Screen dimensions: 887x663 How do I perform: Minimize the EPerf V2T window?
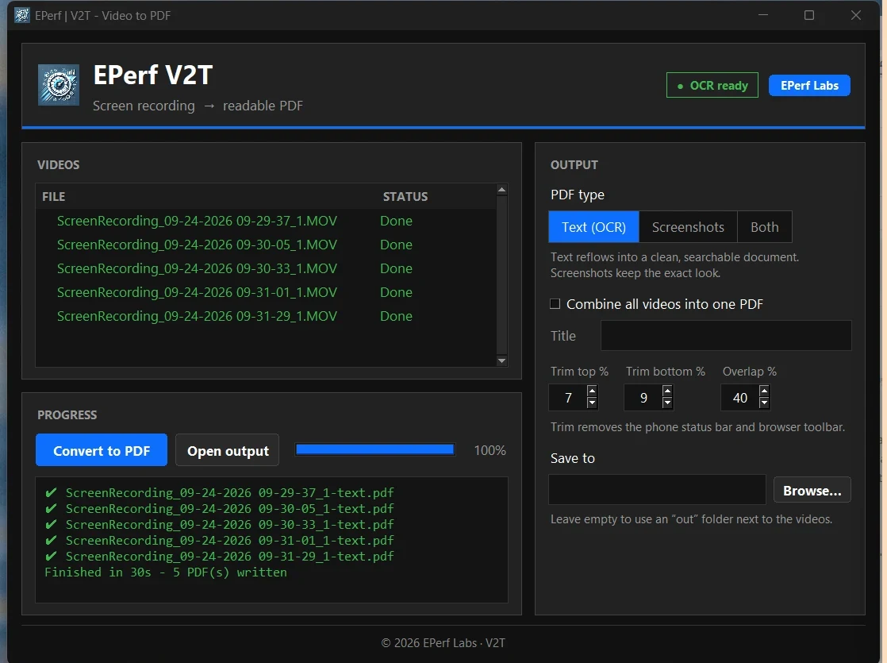pyautogui.click(x=763, y=15)
